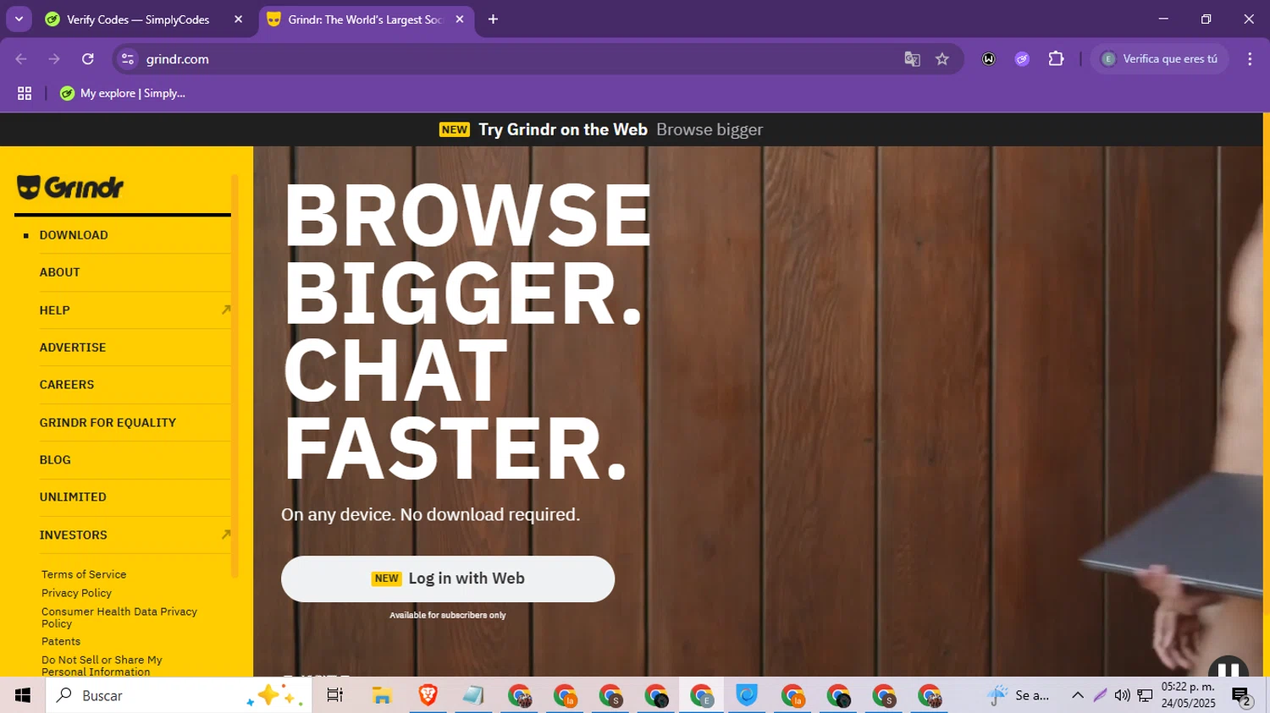Open the Chrome three-dot menu

1250,59
